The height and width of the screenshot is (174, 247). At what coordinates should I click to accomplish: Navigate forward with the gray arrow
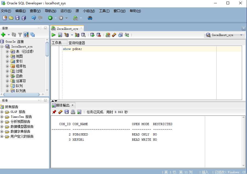(61, 18)
